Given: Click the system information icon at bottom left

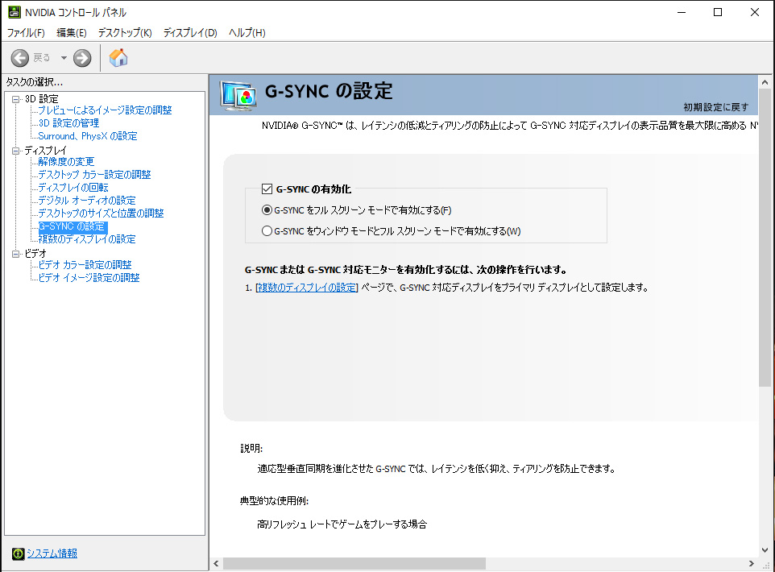Looking at the screenshot, I should [x=18, y=553].
